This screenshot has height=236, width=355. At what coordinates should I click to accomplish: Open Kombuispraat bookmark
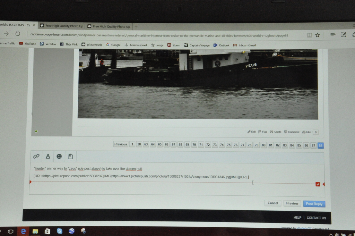(x=136, y=45)
